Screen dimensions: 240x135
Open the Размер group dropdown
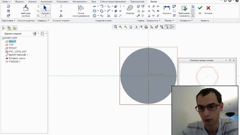click(169, 21)
